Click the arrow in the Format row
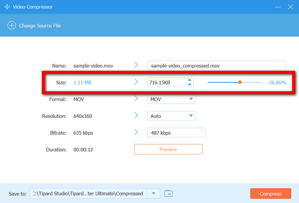Image resolution: width=299 pixels, height=203 pixels. 136,99
